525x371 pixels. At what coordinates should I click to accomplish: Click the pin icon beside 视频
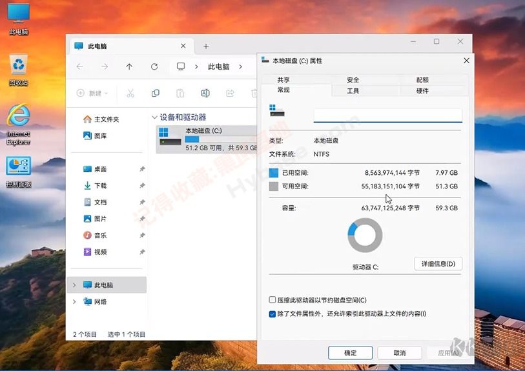click(x=142, y=252)
